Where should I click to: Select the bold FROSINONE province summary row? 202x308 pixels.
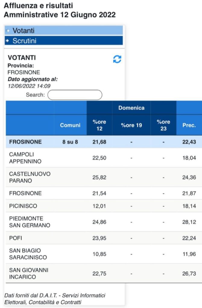(25, 142)
